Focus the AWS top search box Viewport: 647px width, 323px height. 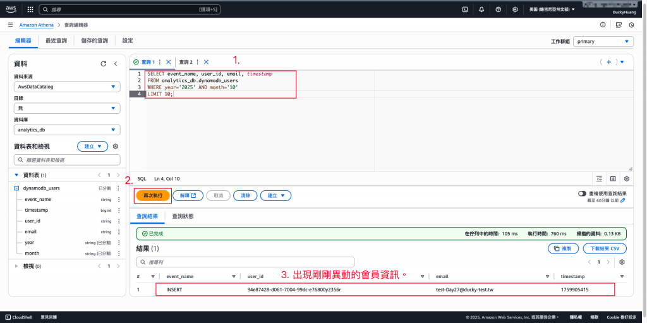129,9
